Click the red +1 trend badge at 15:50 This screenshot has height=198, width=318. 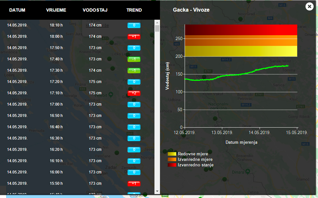click(134, 183)
